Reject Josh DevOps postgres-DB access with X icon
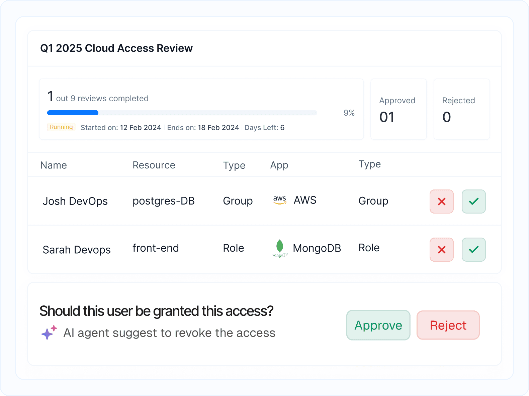This screenshot has width=529, height=396. pos(441,202)
